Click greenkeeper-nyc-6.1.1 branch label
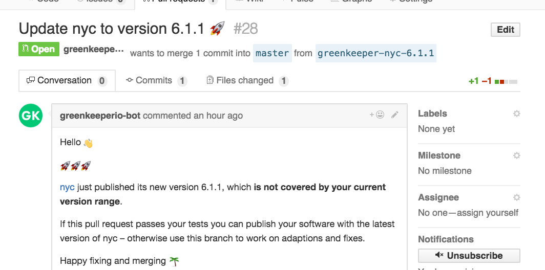 tap(376, 53)
